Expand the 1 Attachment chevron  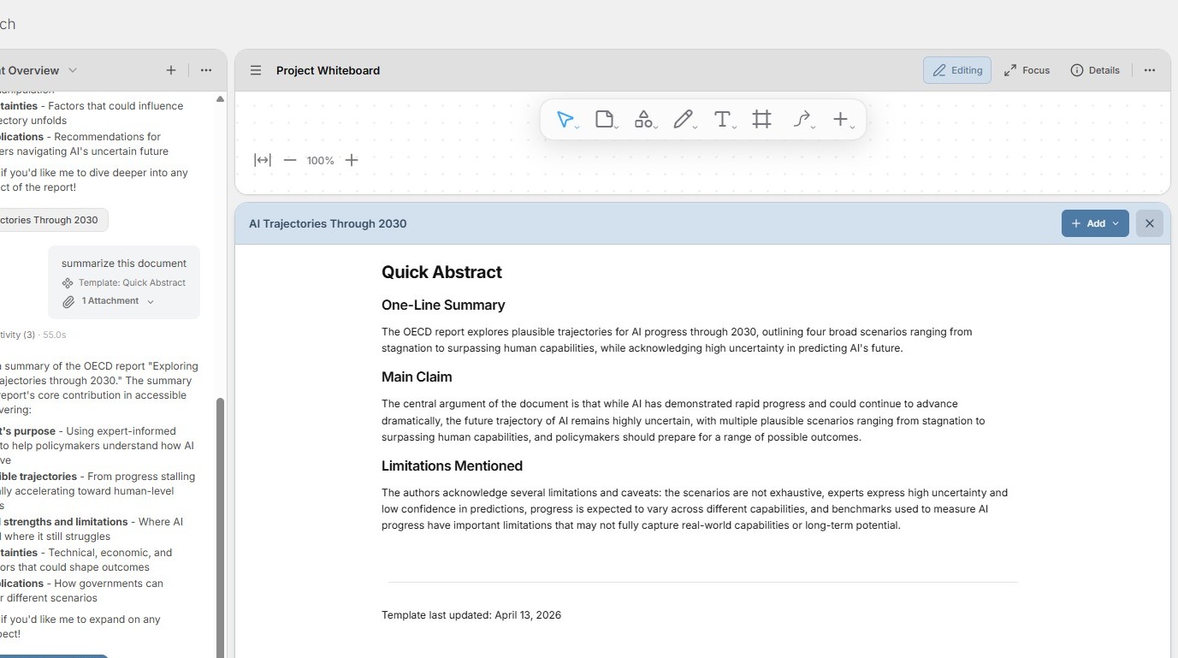coord(151,301)
